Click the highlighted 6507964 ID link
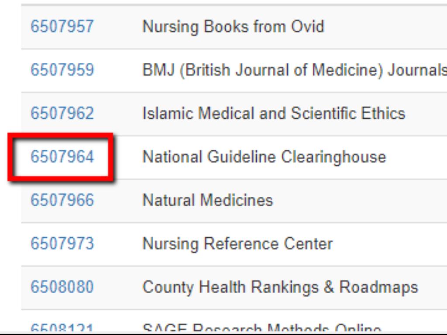Screen dimensions: 447x335 click(62, 157)
